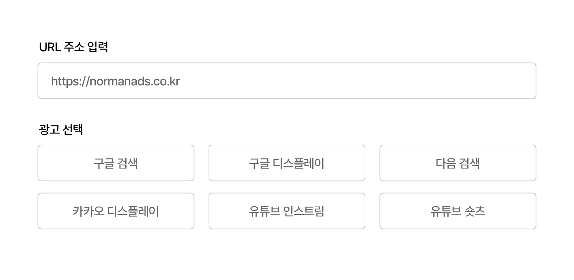Viewport: 574px width, 280px height.
Task: Choose the 카카오 디스플레이 ad button
Action: coord(116,211)
